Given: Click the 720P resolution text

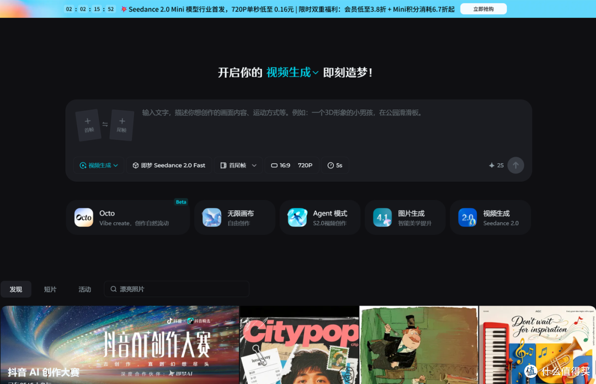Looking at the screenshot, I should [305, 166].
